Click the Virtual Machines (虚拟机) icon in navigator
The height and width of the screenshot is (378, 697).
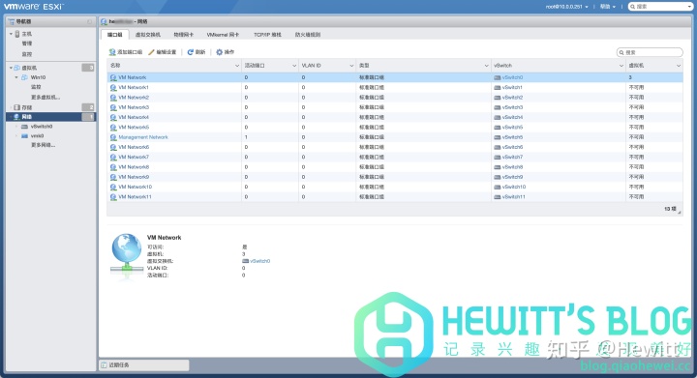[x=16, y=68]
